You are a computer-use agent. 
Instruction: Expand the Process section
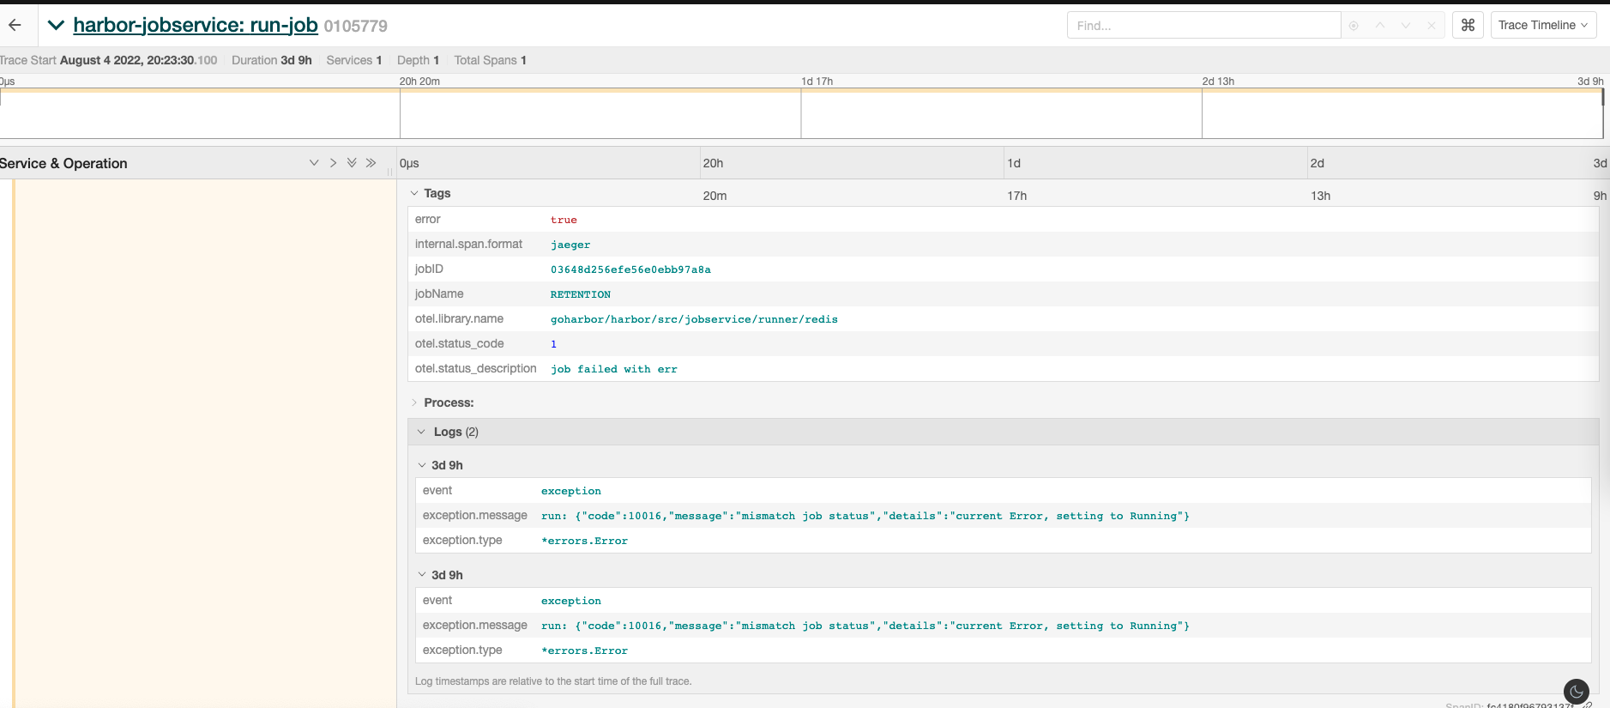[442, 402]
